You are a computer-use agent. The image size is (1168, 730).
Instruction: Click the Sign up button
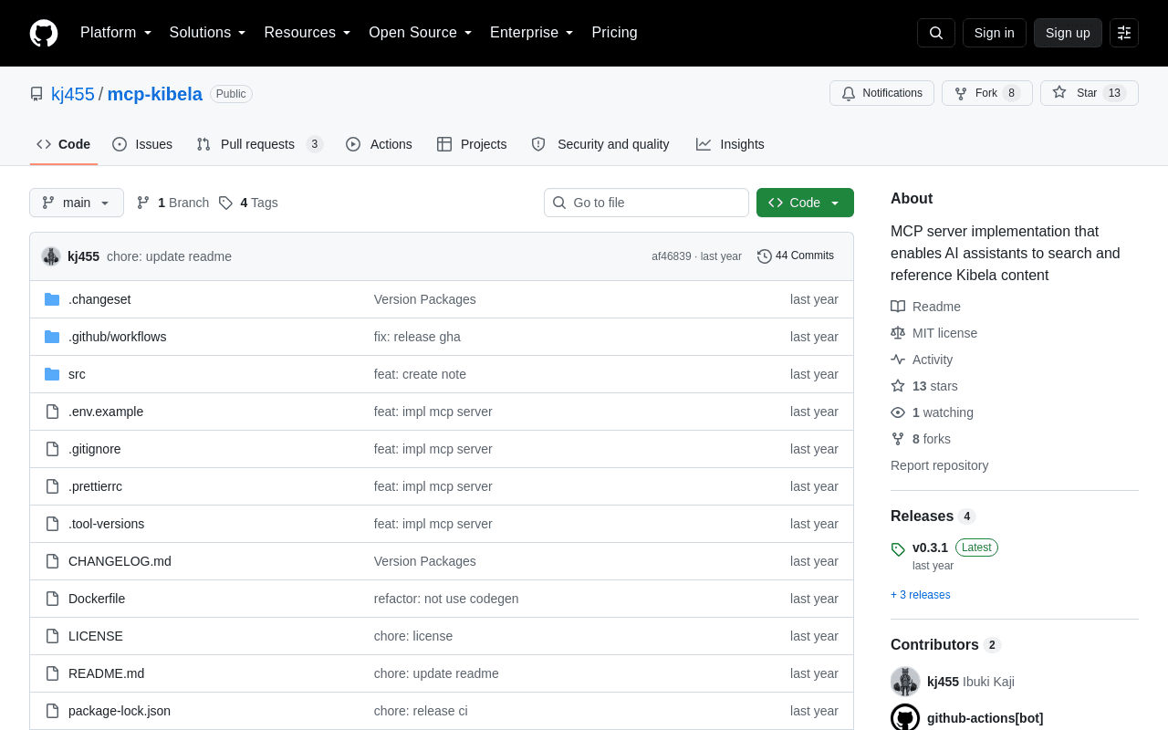click(x=1068, y=33)
